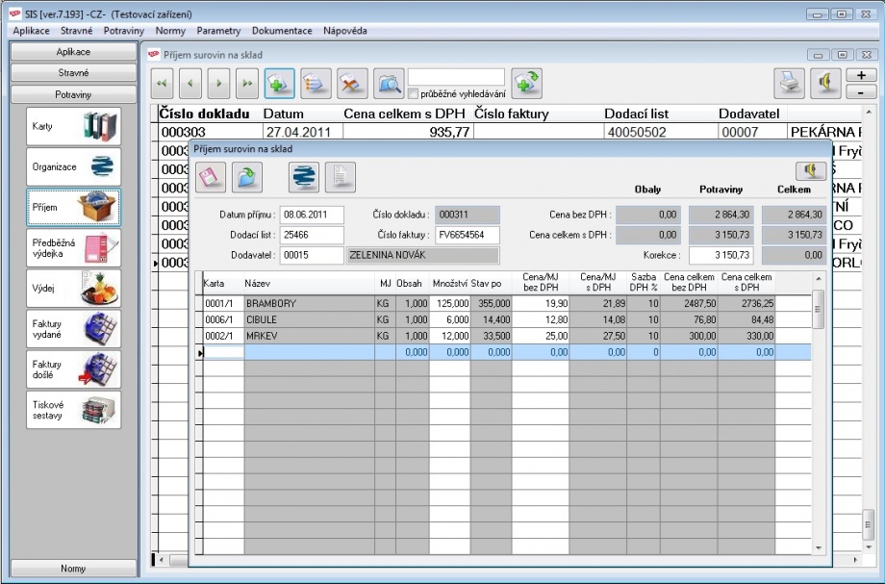Click search text box in toolbar
Viewport: 885px width, 584px height.
click(x=456, y=77)
